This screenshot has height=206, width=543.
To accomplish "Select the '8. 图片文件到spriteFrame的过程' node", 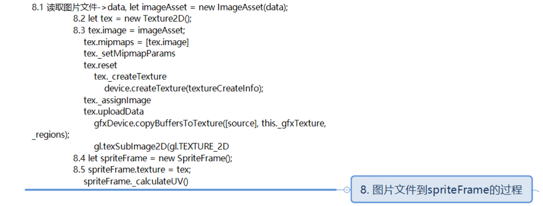I will [x=441, y=190].
